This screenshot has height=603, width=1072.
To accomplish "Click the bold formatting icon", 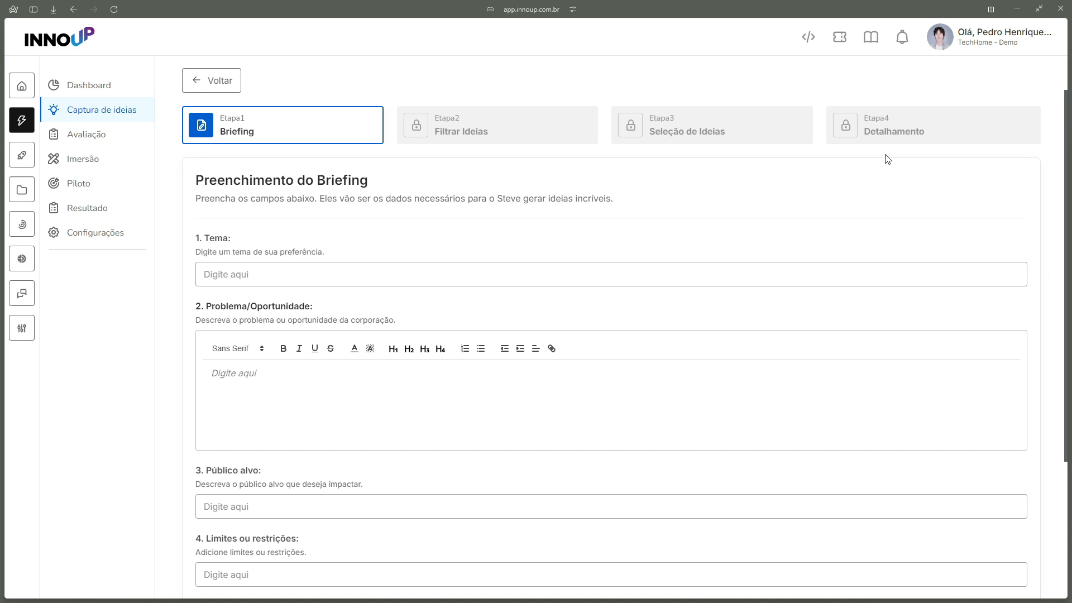I will [x=283, y=348].
